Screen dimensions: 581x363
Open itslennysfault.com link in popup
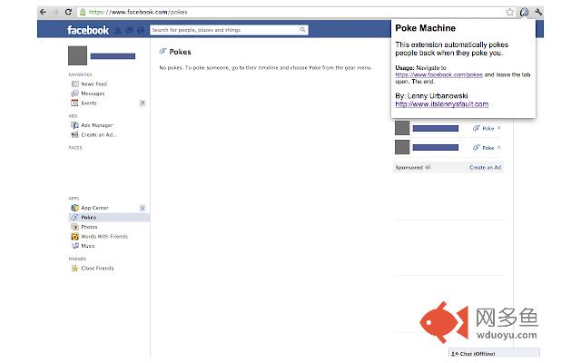[442, 104]
